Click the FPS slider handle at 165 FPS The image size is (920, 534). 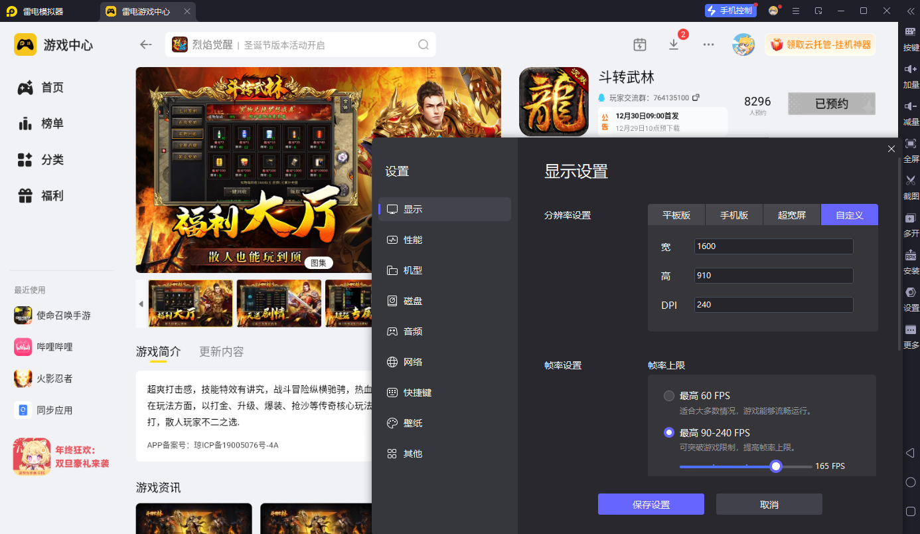click(x=776, y=466)
